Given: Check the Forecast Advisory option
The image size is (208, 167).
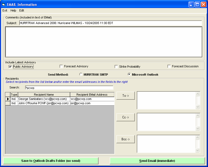Looking at the screenshot, I should coord(61,67).
